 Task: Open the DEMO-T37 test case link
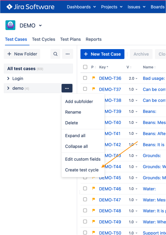pyautogui.click(x=110, y=89)
